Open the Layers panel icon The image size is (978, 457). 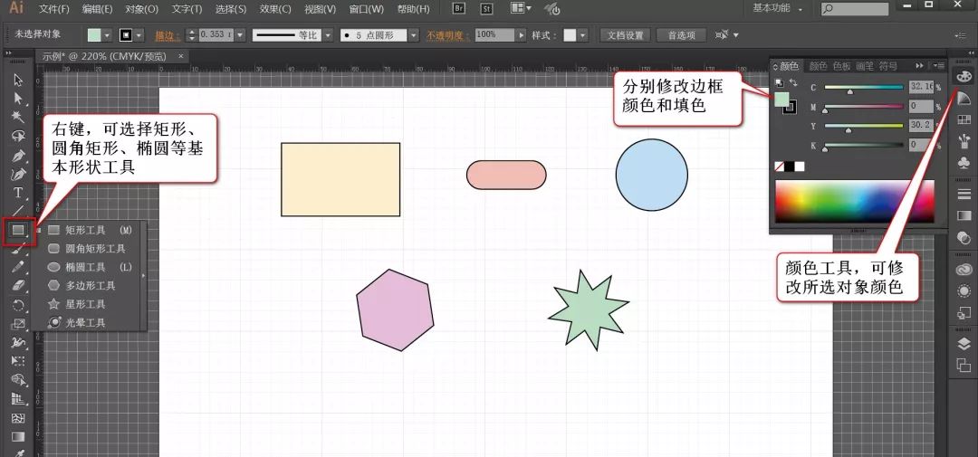pos(964,344)
